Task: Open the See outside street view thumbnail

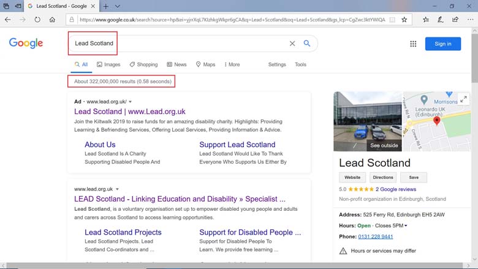Action: point(368,121)
